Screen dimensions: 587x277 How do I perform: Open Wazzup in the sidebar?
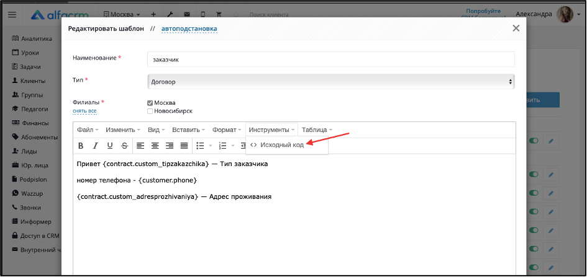[x=26, y=193]
